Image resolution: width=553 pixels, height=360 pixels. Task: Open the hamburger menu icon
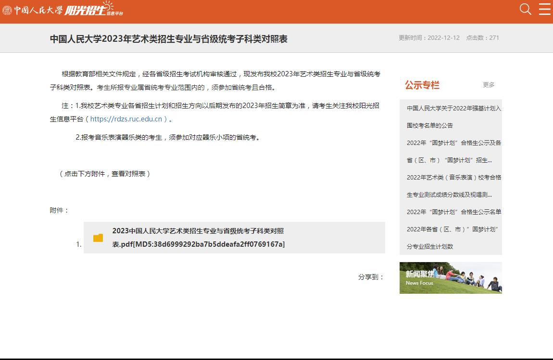(x=544, y=9)
